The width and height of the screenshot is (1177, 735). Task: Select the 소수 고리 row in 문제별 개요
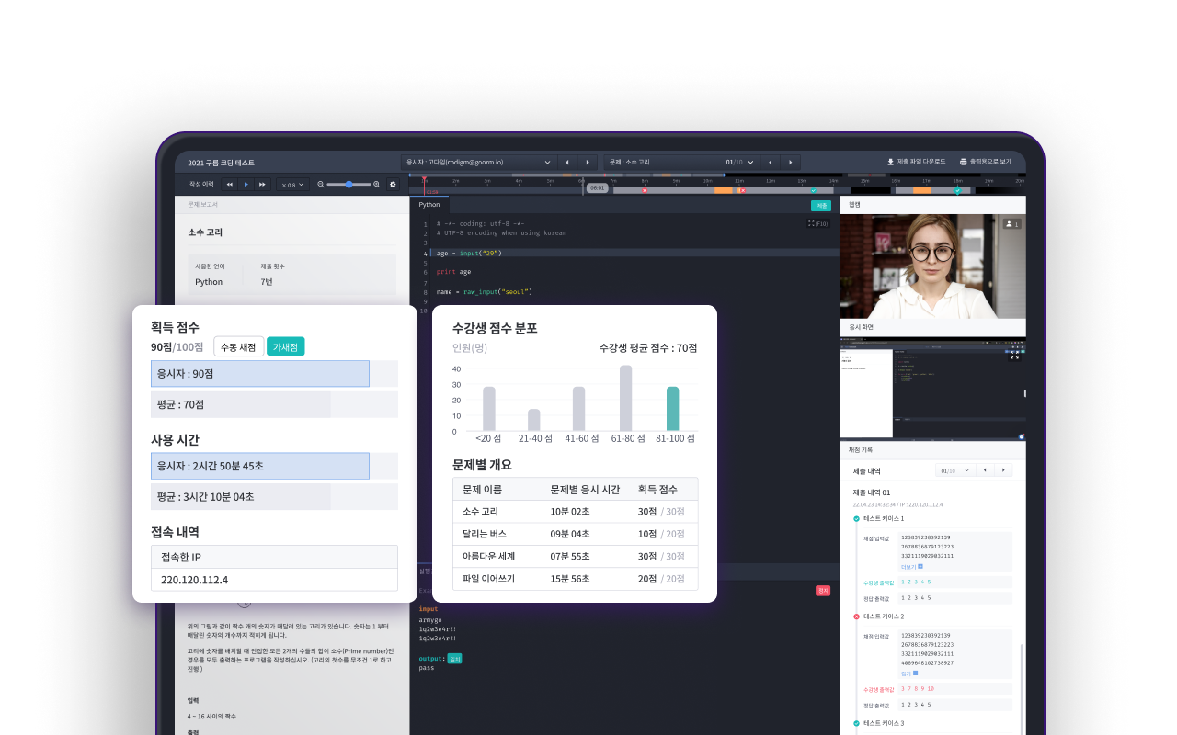(575, 511)
